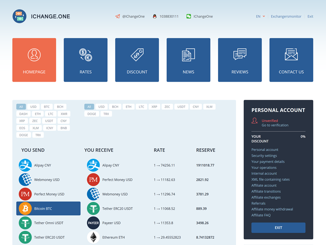Click the Homepage user profile icon
Image resolution: width=326 pixels, height=245 pixels.
(x=34, y=55)
